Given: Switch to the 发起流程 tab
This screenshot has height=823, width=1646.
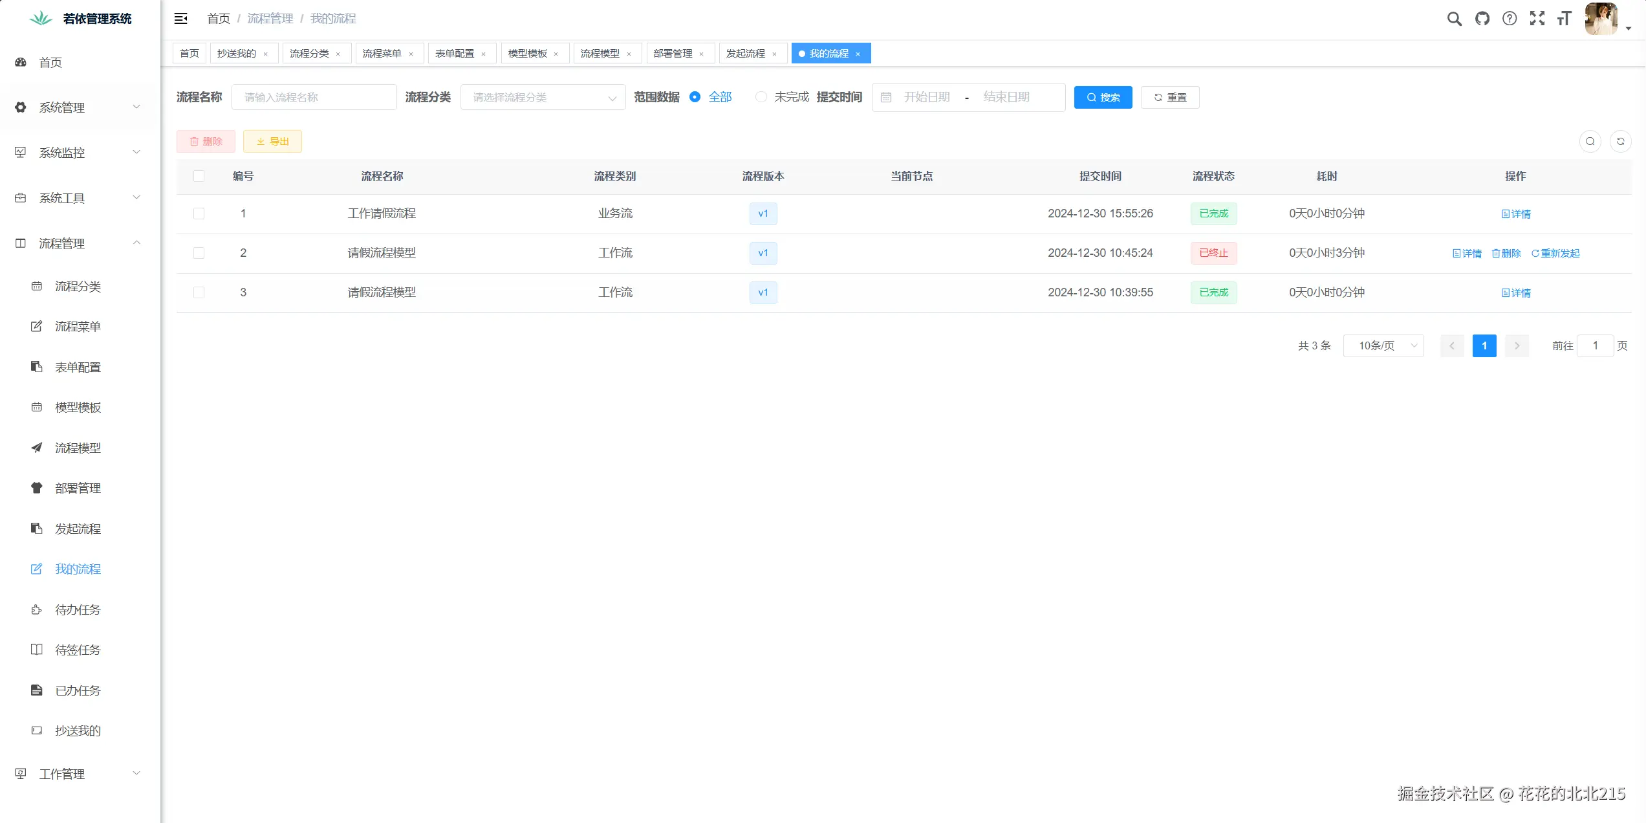Looking at the screenshot, I should pos(745,54).
